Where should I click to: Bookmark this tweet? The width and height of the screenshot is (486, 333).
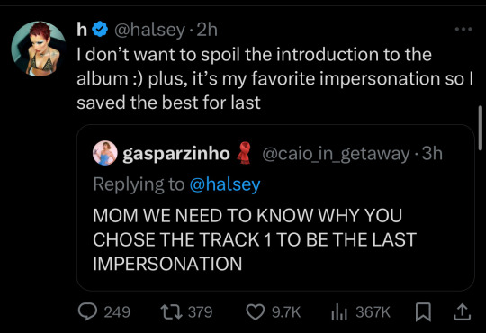423,312
